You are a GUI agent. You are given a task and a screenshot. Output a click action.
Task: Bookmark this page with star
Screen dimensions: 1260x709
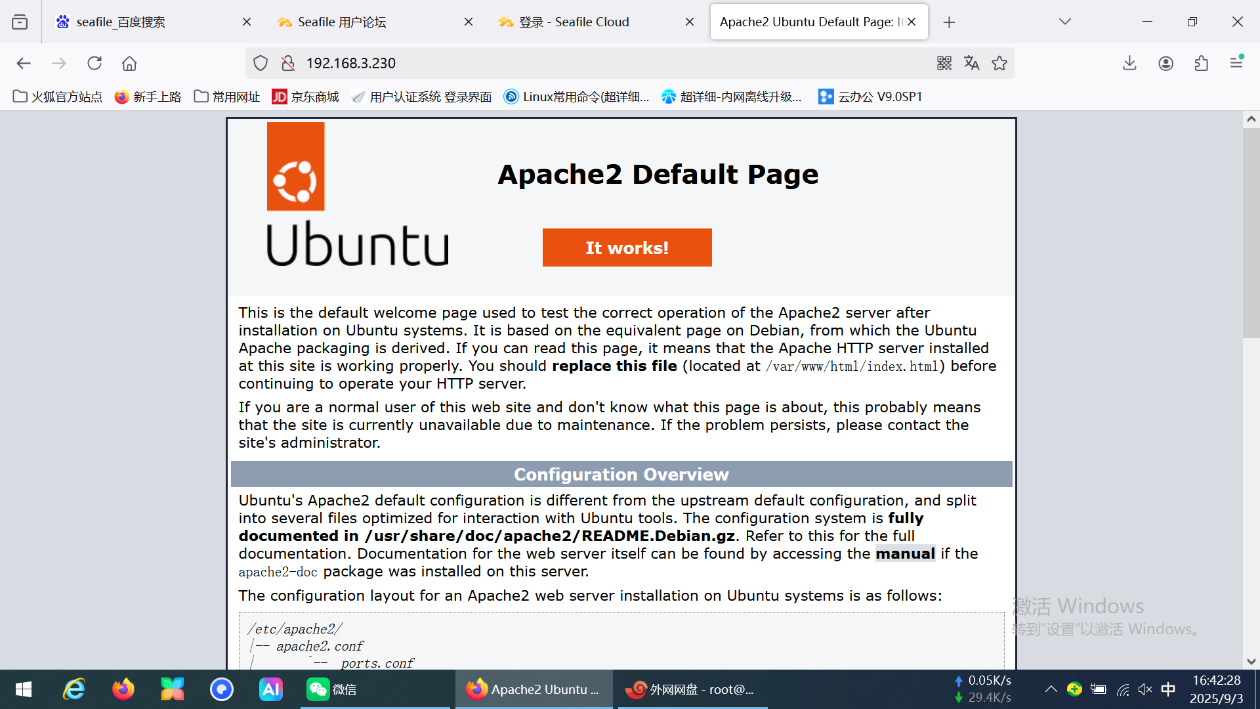click(x=999, y=63)
